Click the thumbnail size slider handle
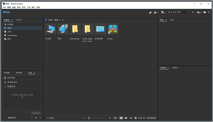Image resolution: width=213 pixels, height=122 pixels. [89, 118]
